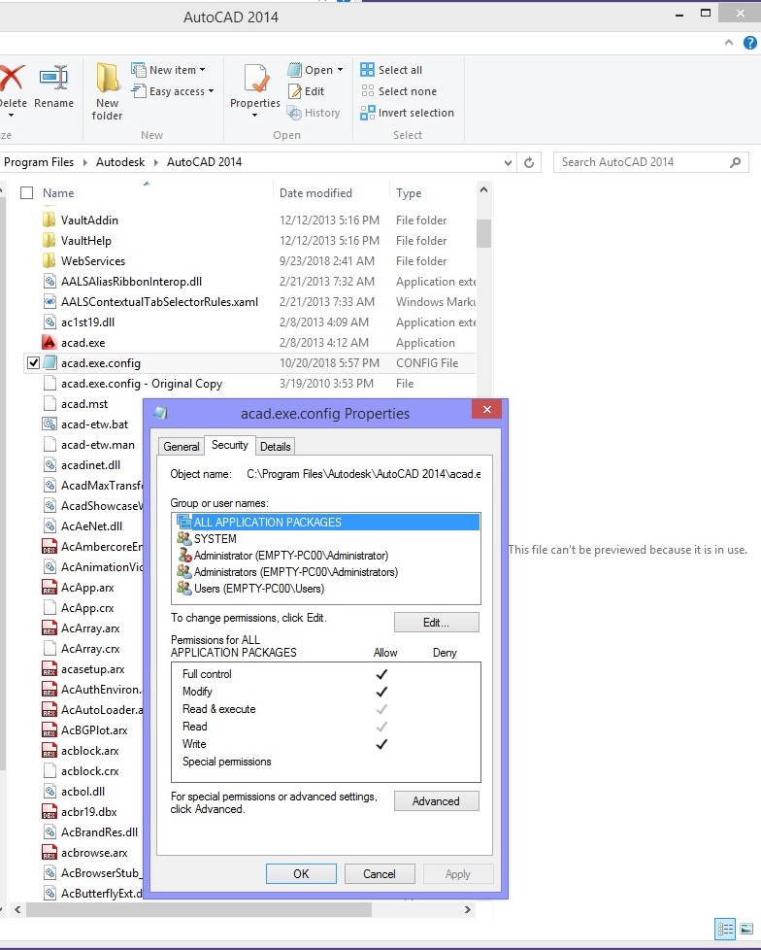Click the vertical scrollbar thumb in file list
The image size is (761, 950).
tap(483, 233)
